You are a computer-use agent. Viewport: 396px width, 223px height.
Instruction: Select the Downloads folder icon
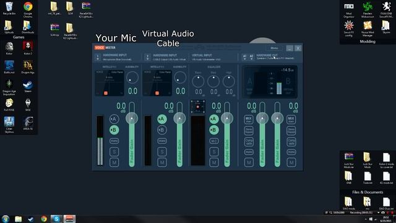(27, 27)
